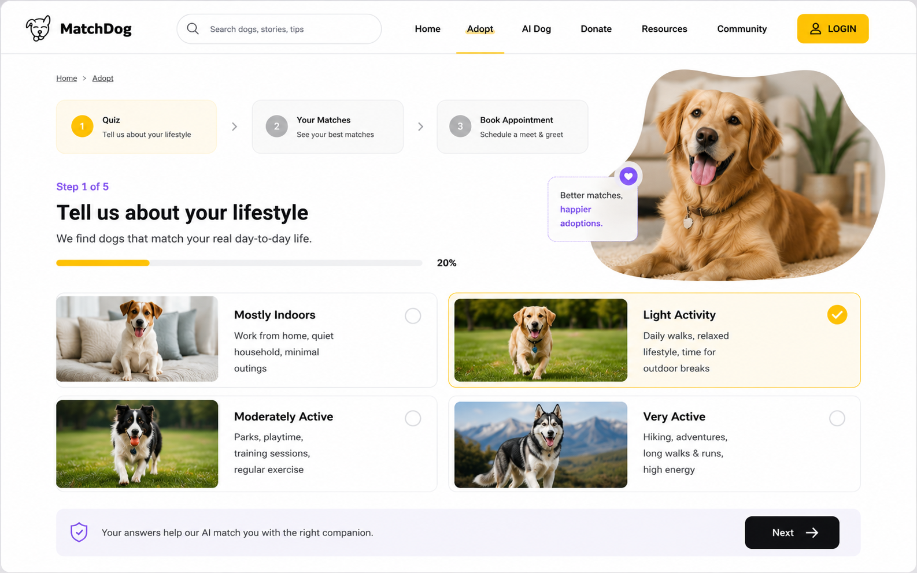Select the Mostly Indoors radio button
Image resolution: width=917 pixels, height=573 pixels.
[413, 316]
